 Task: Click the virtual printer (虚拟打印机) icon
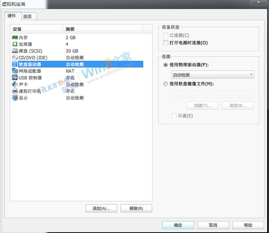(15, 91)
